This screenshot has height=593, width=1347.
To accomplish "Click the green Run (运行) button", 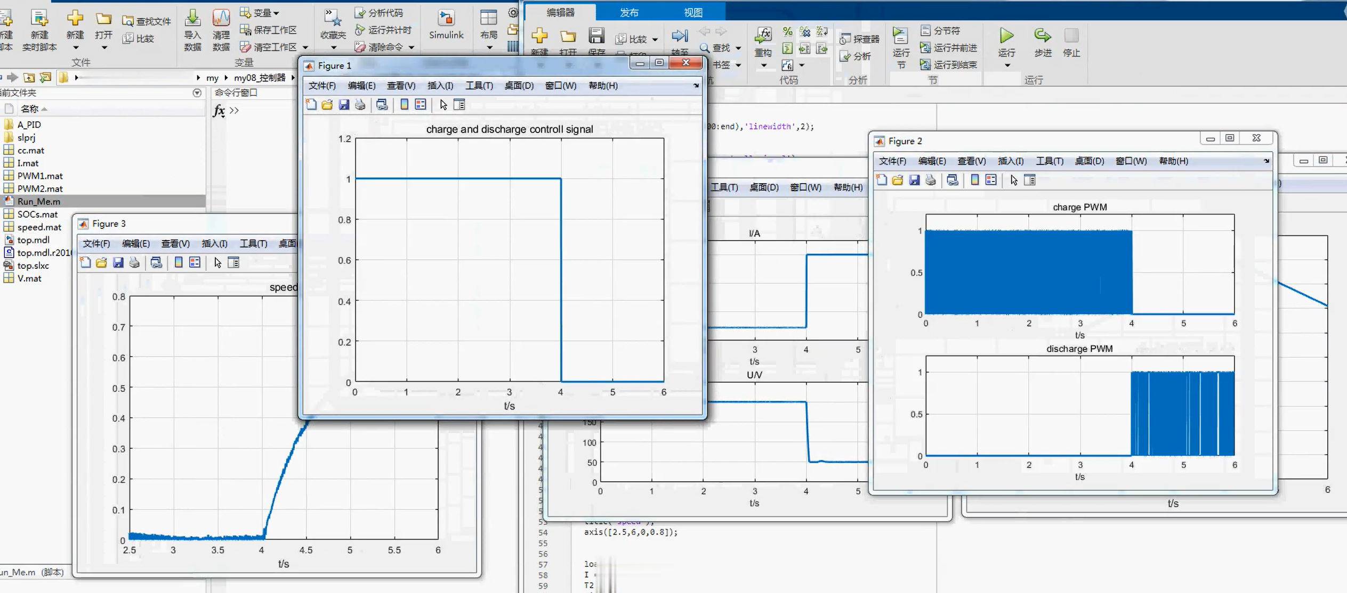I will pos(1006,36).
